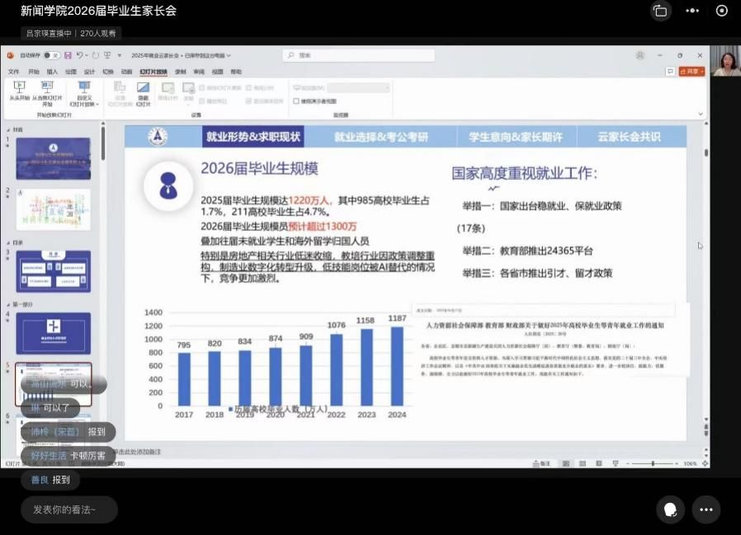Click the undo arrow icon

[x=81, y=55]
